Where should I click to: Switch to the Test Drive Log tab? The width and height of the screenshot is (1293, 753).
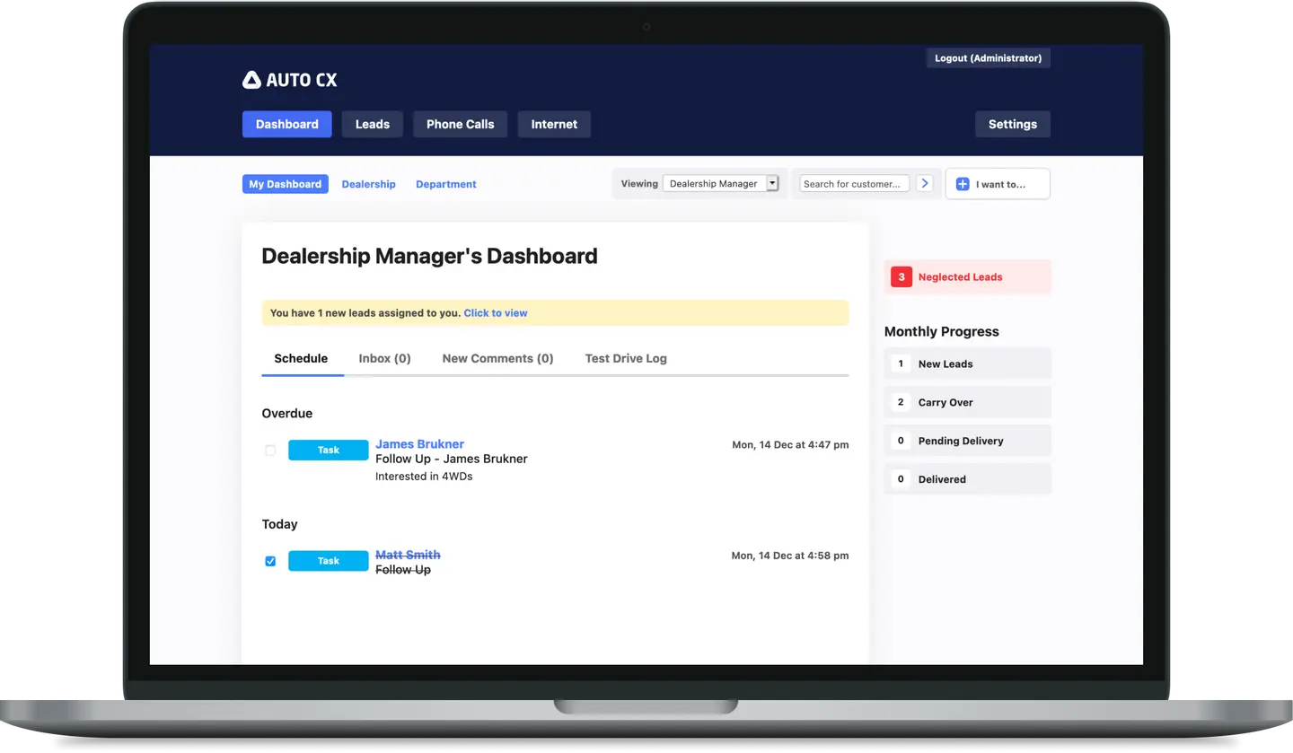point(625,358)
